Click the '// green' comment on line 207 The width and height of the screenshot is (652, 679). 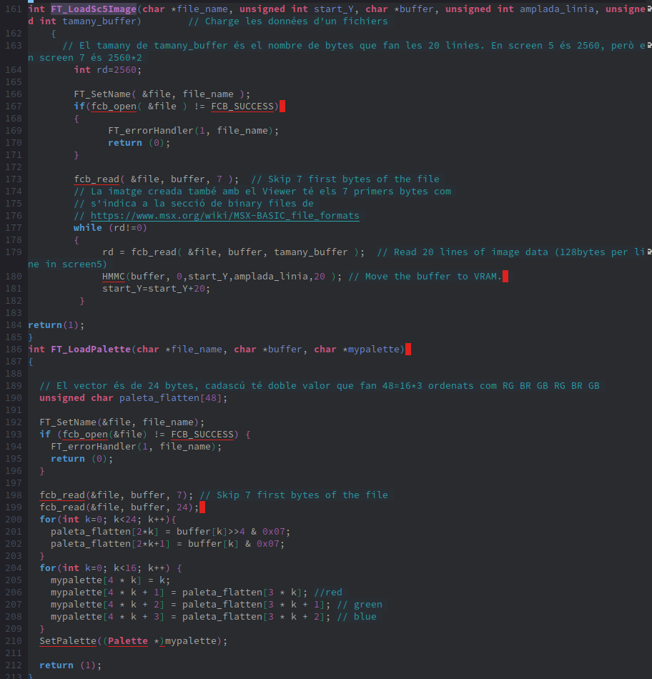click(x=360, y=605)
